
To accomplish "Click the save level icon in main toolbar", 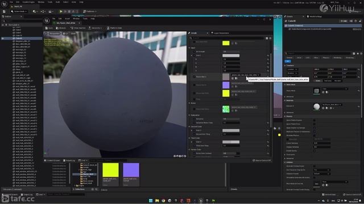I will tap(4, 11).
